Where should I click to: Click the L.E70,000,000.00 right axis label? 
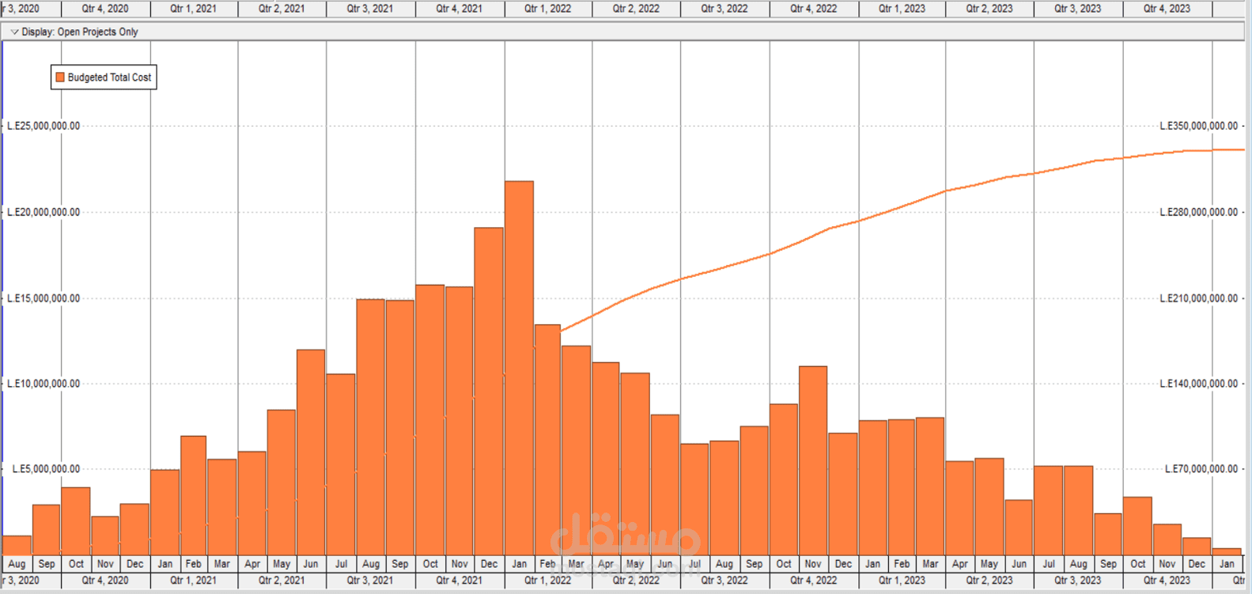(1201, 469)
